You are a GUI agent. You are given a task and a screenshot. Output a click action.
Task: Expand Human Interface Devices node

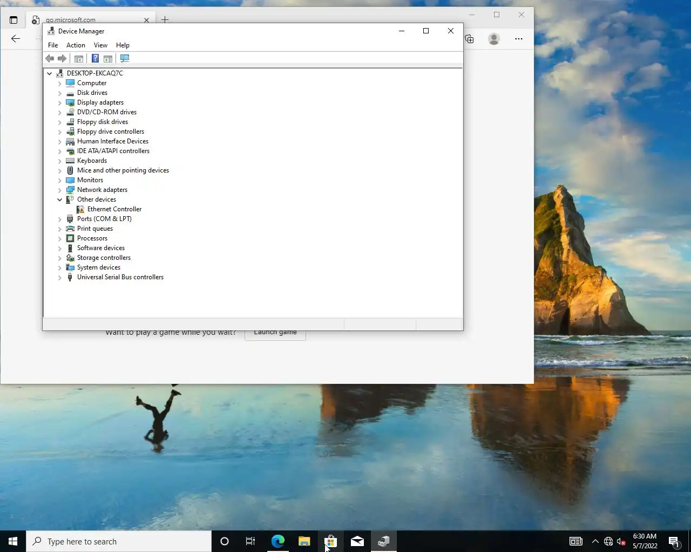(60, 141)
